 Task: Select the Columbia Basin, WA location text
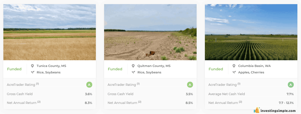click(254, 66)
